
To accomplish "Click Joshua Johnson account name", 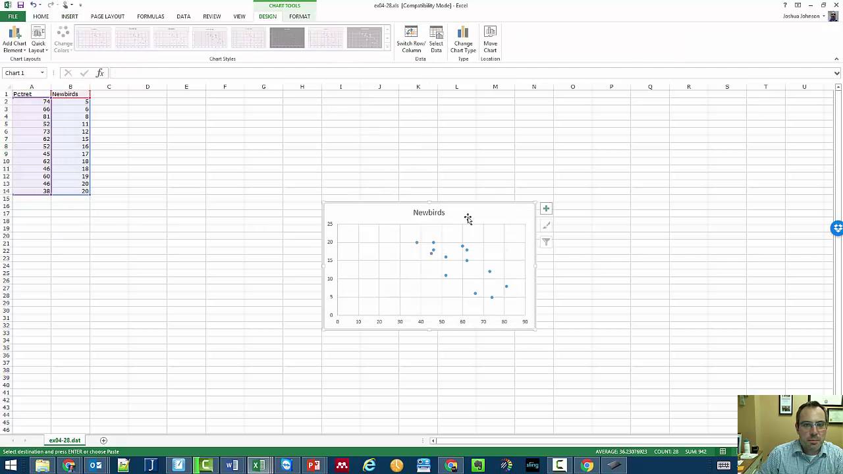I will point(802,16).
